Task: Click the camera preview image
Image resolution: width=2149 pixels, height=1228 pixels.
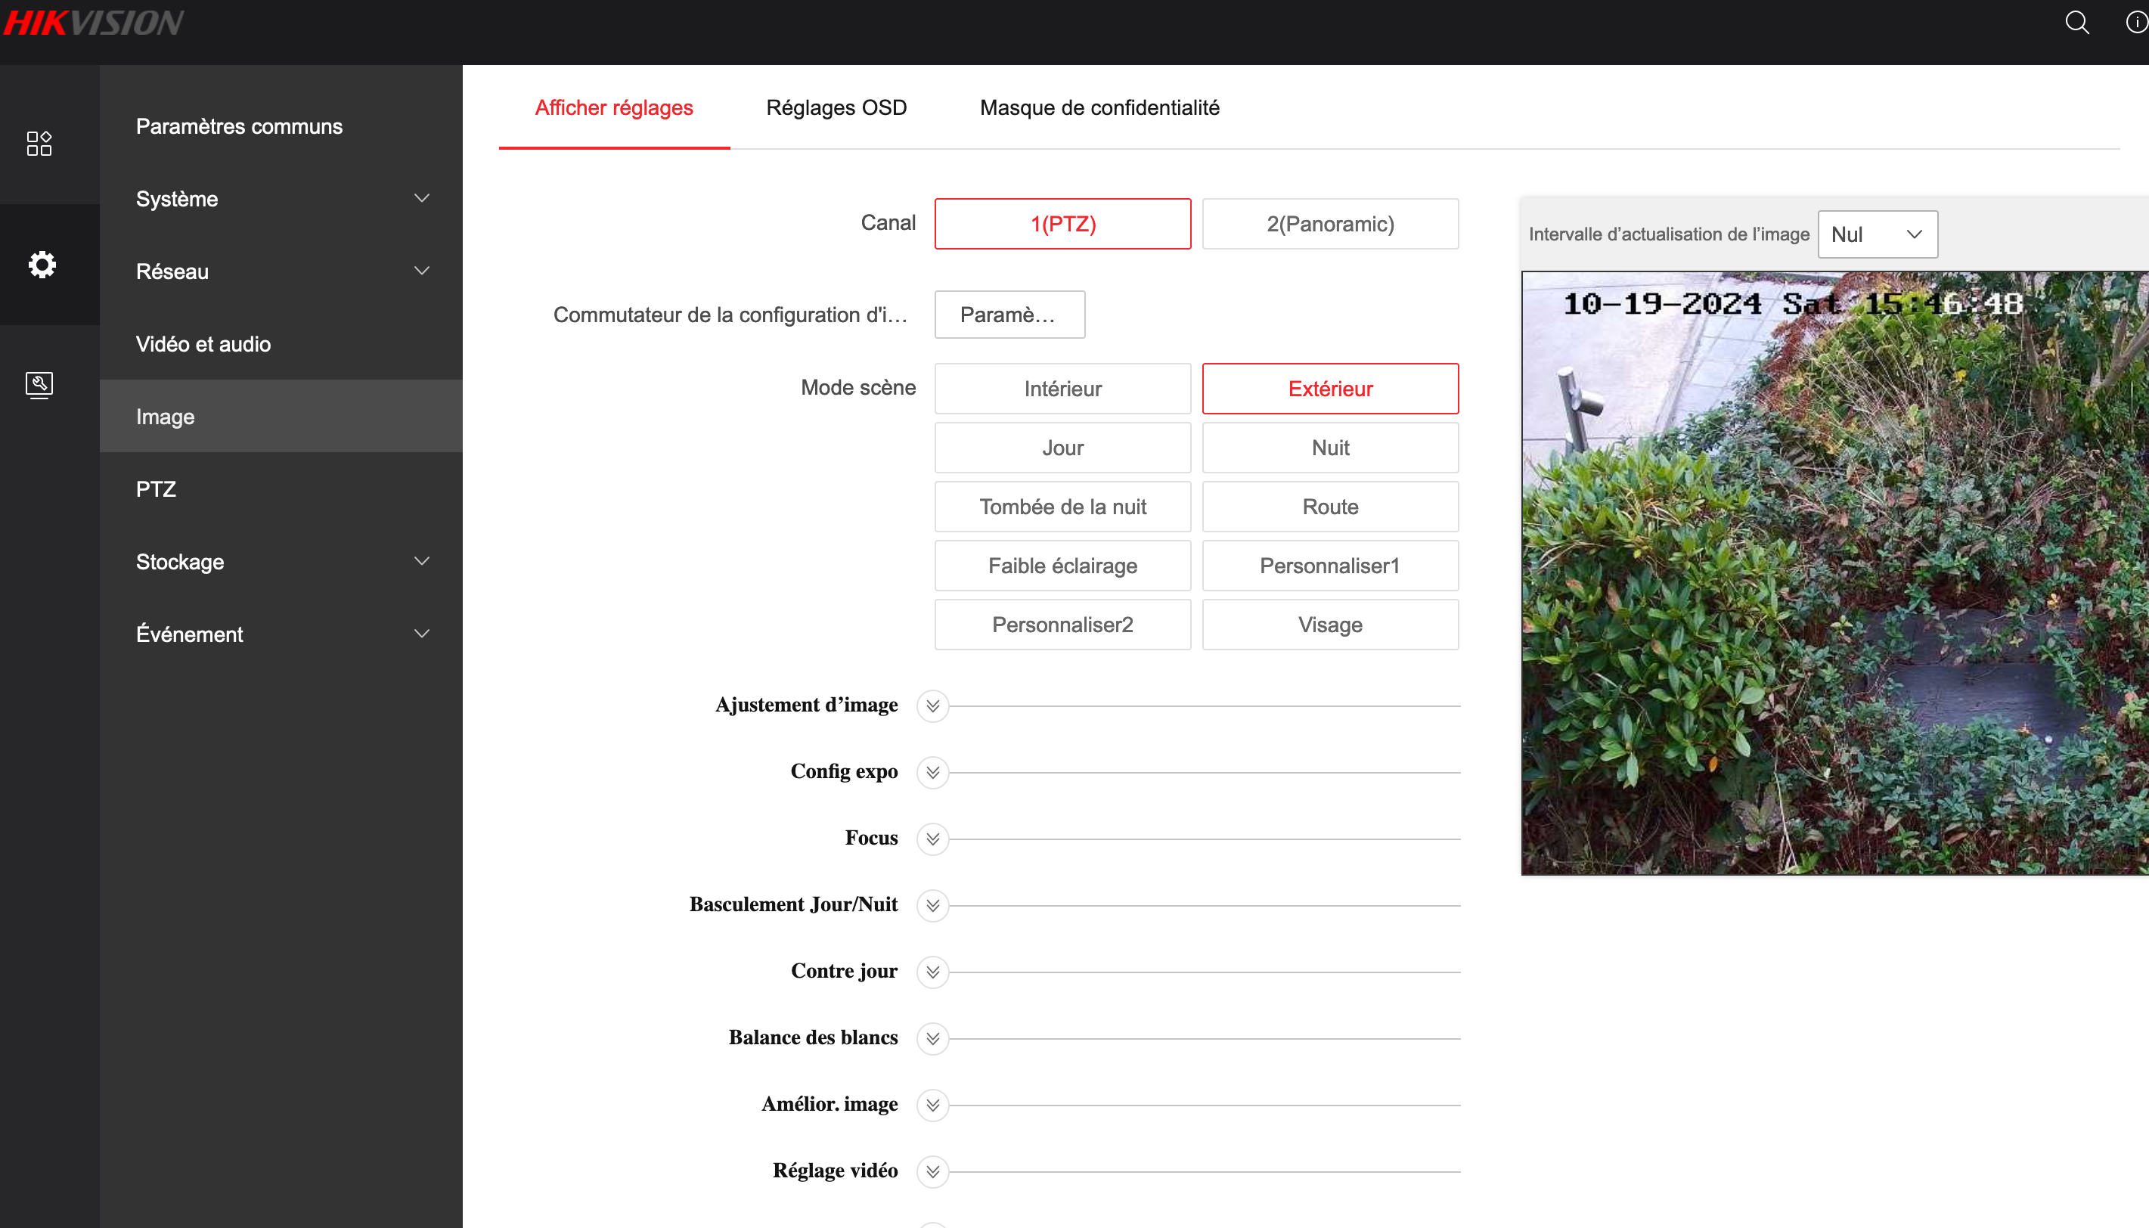Action: pyautogui.click(x=1834, y=573)
